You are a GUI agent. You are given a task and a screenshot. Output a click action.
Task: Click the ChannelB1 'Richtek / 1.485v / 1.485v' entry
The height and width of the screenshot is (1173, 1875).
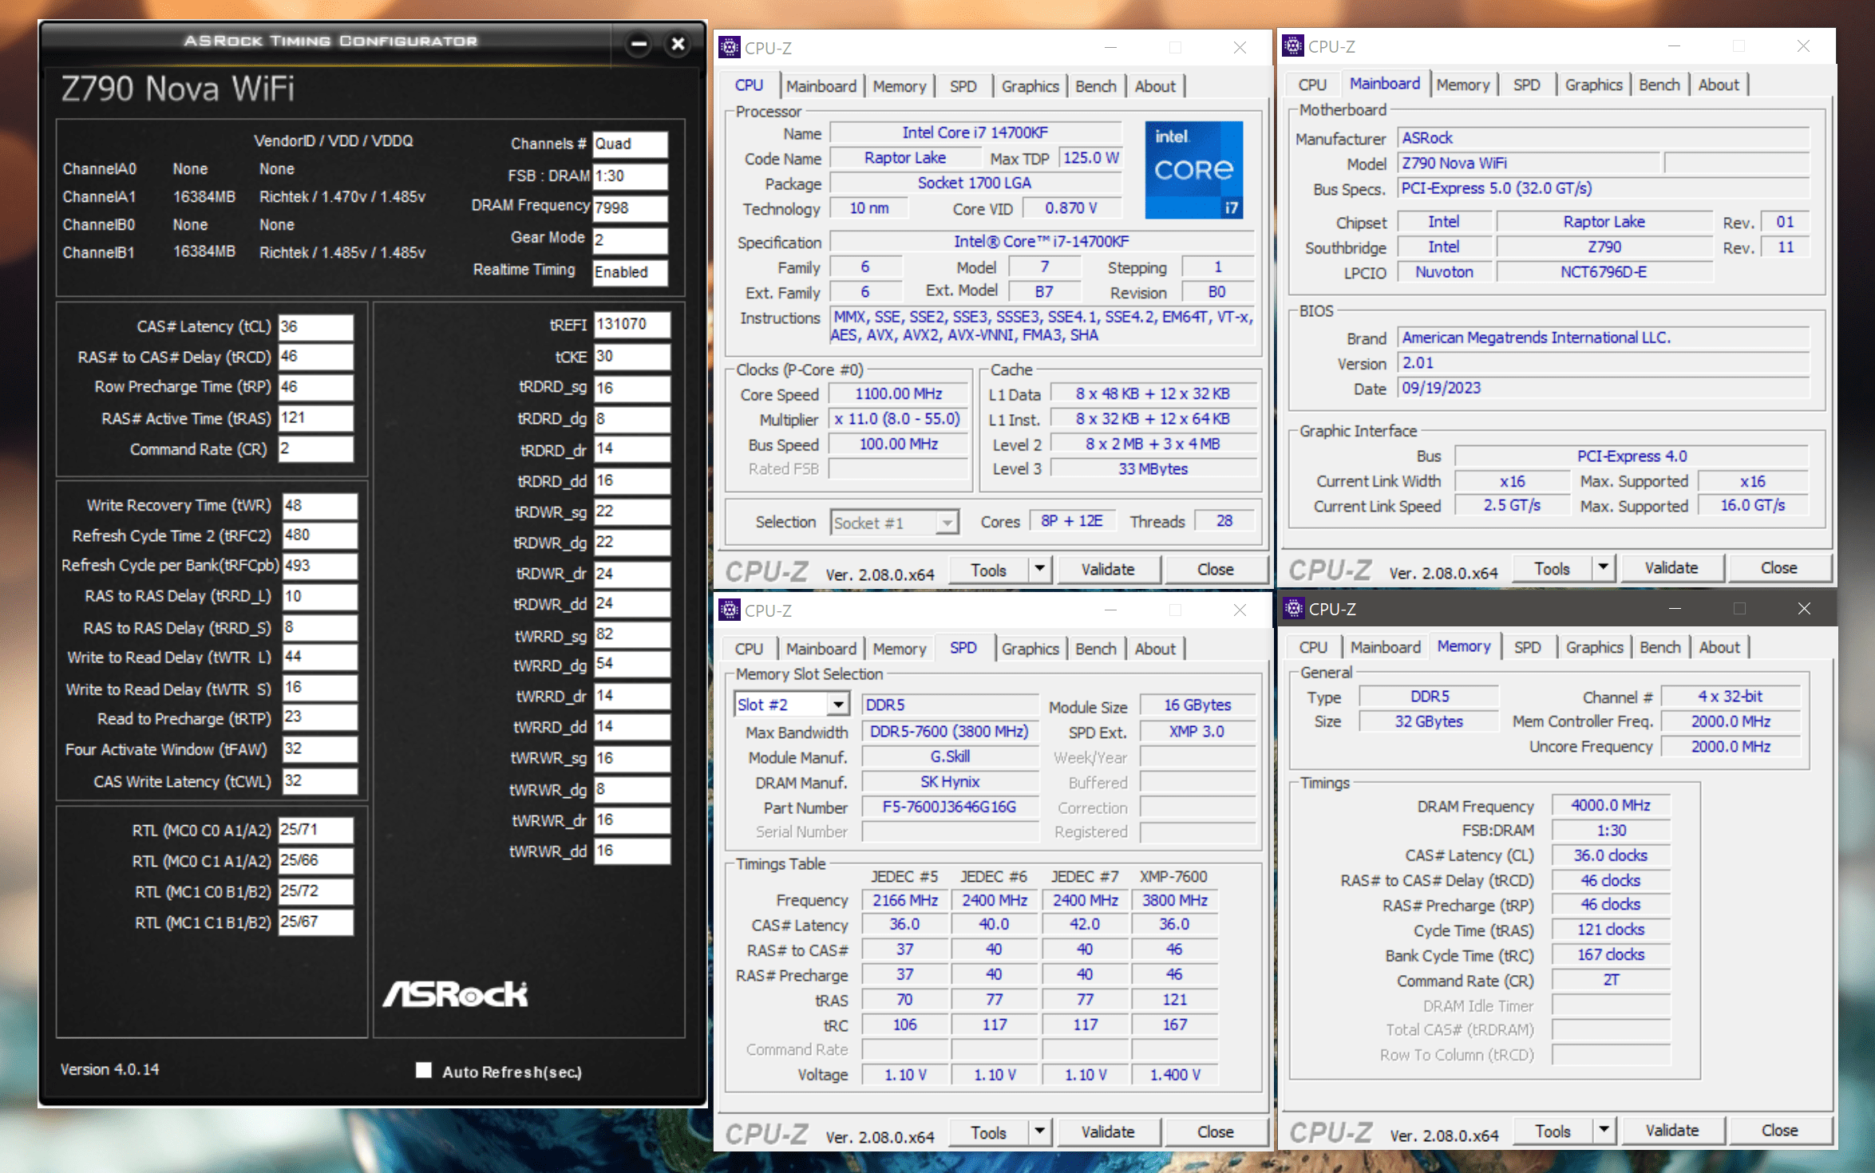tap(342, 252)
